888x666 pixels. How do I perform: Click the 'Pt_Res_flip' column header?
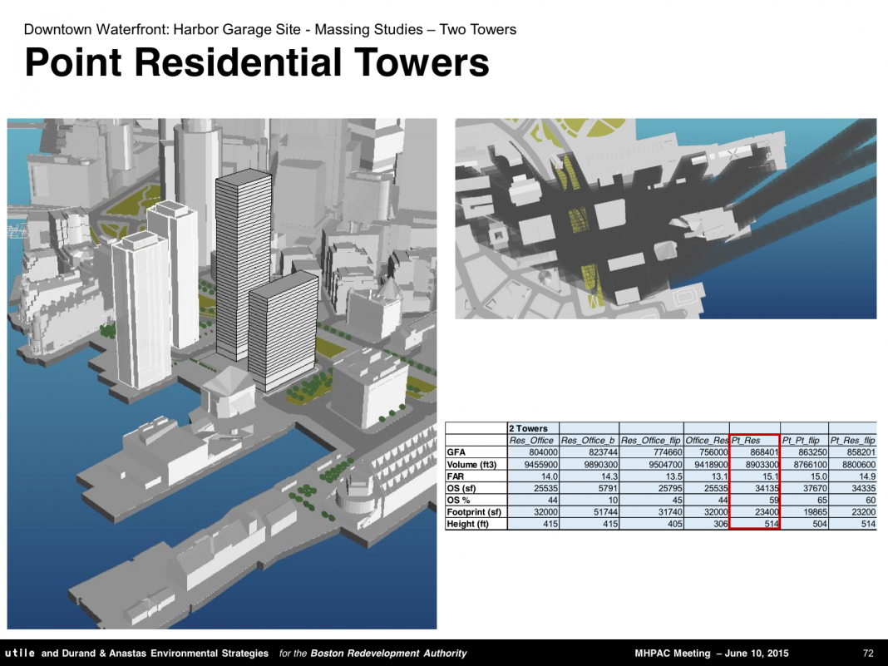click(852, 440)
